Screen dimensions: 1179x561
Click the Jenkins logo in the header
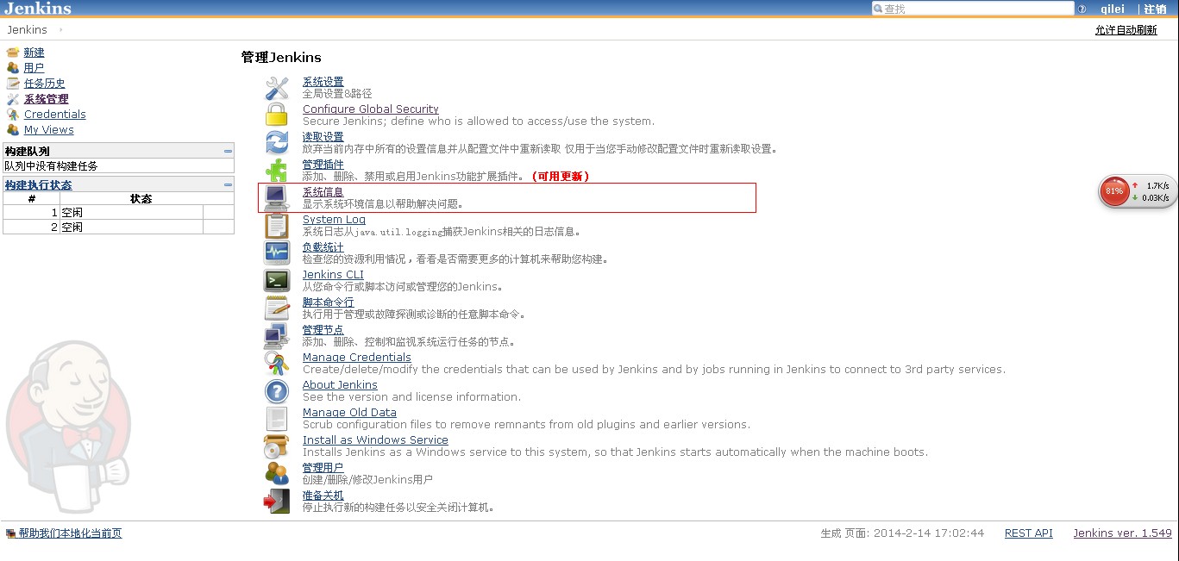(38, 9)
